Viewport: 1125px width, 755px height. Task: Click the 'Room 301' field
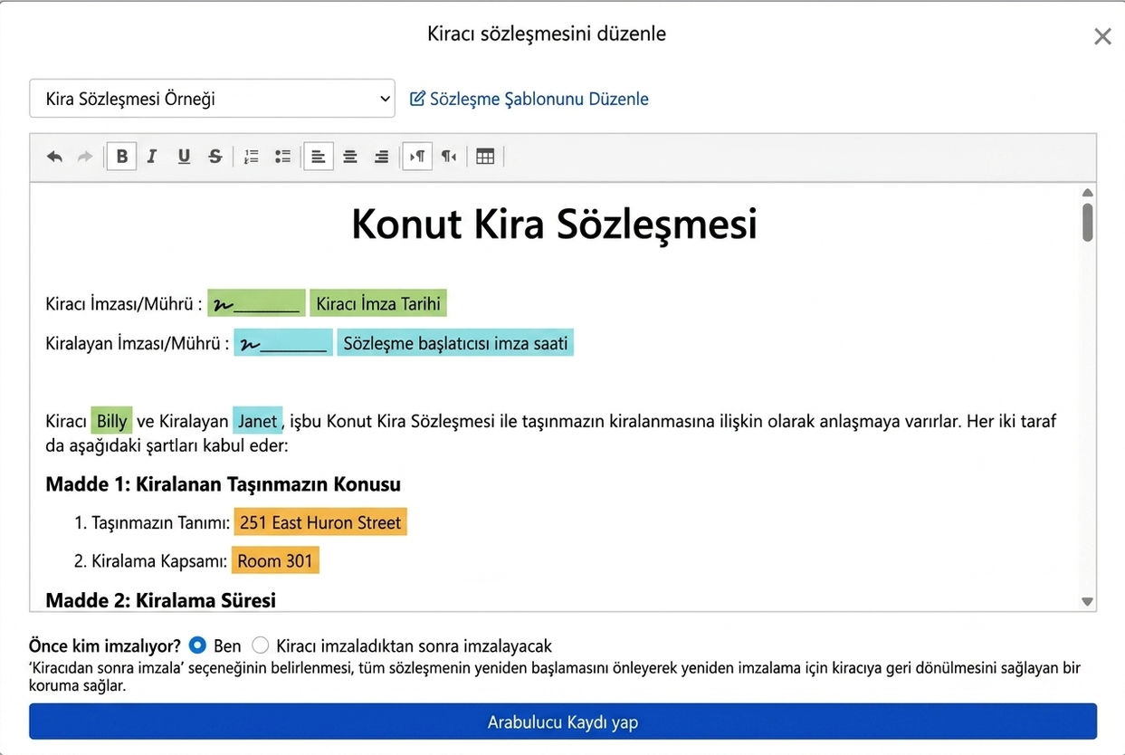coord(275,560)
